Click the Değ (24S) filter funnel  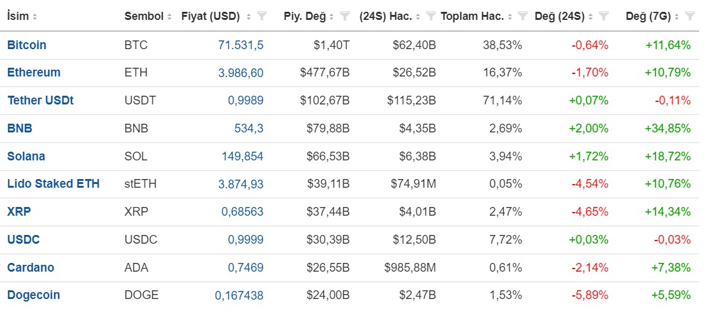click(604, 17)
